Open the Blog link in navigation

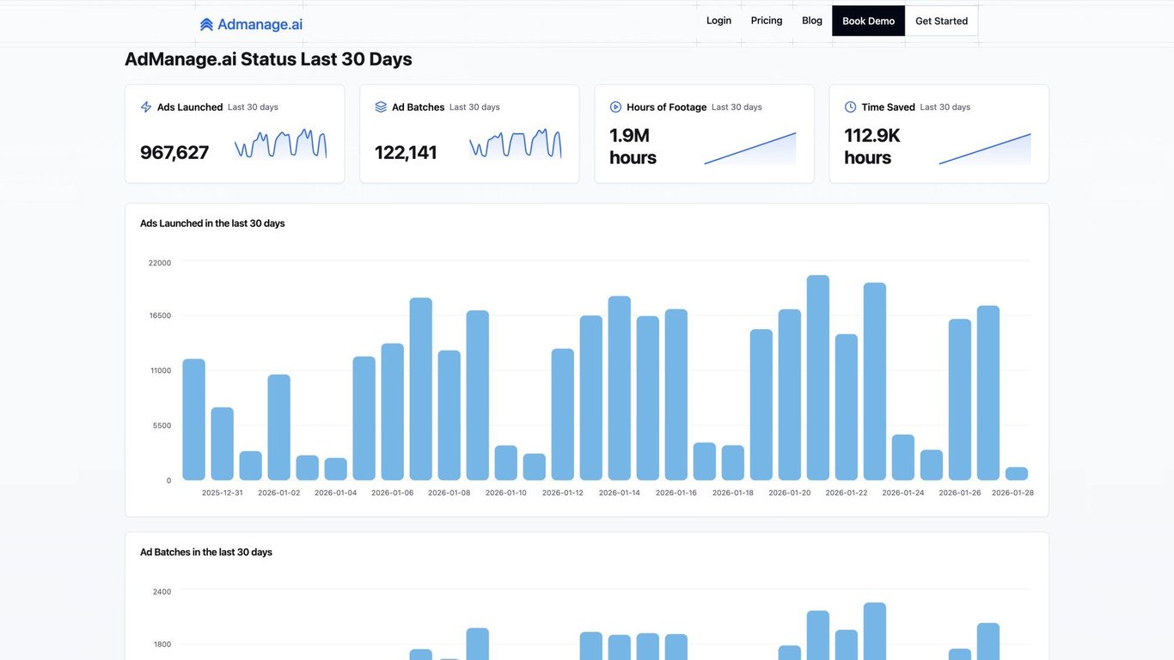pos(812,21)
